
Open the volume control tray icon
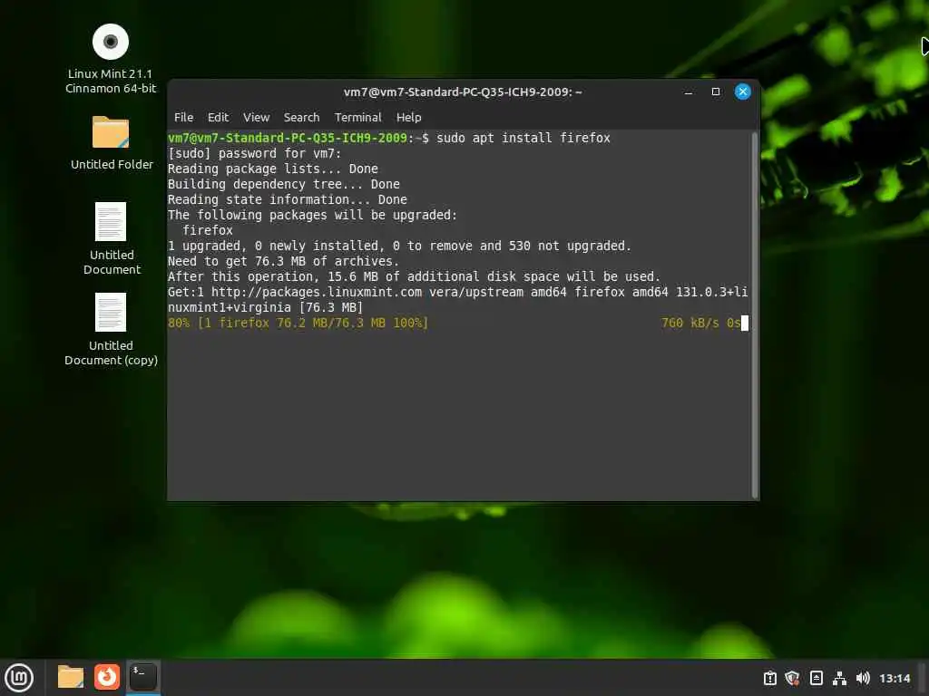tap(863, 678)
